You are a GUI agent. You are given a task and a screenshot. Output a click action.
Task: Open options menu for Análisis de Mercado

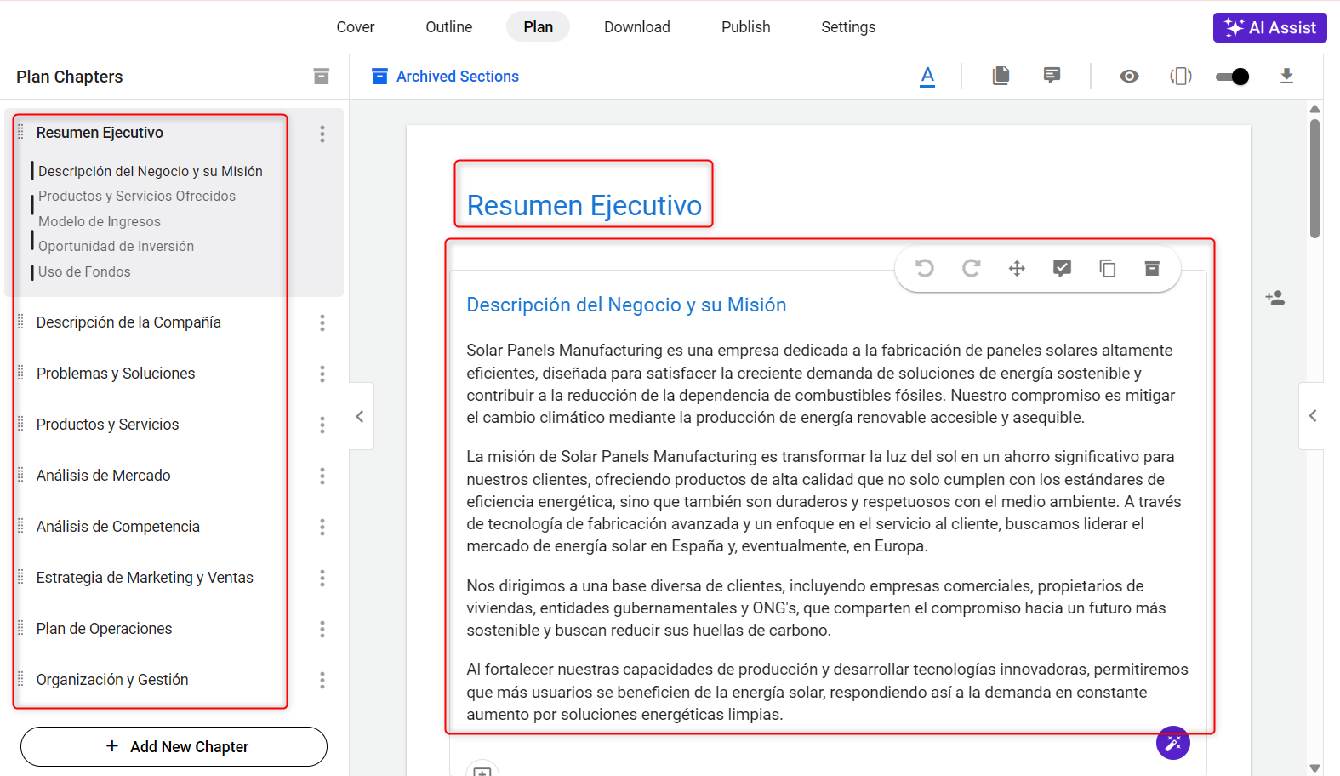click(322, 476)
